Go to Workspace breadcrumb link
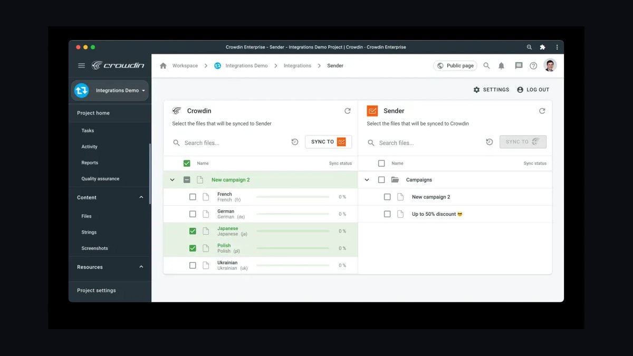 185,66
